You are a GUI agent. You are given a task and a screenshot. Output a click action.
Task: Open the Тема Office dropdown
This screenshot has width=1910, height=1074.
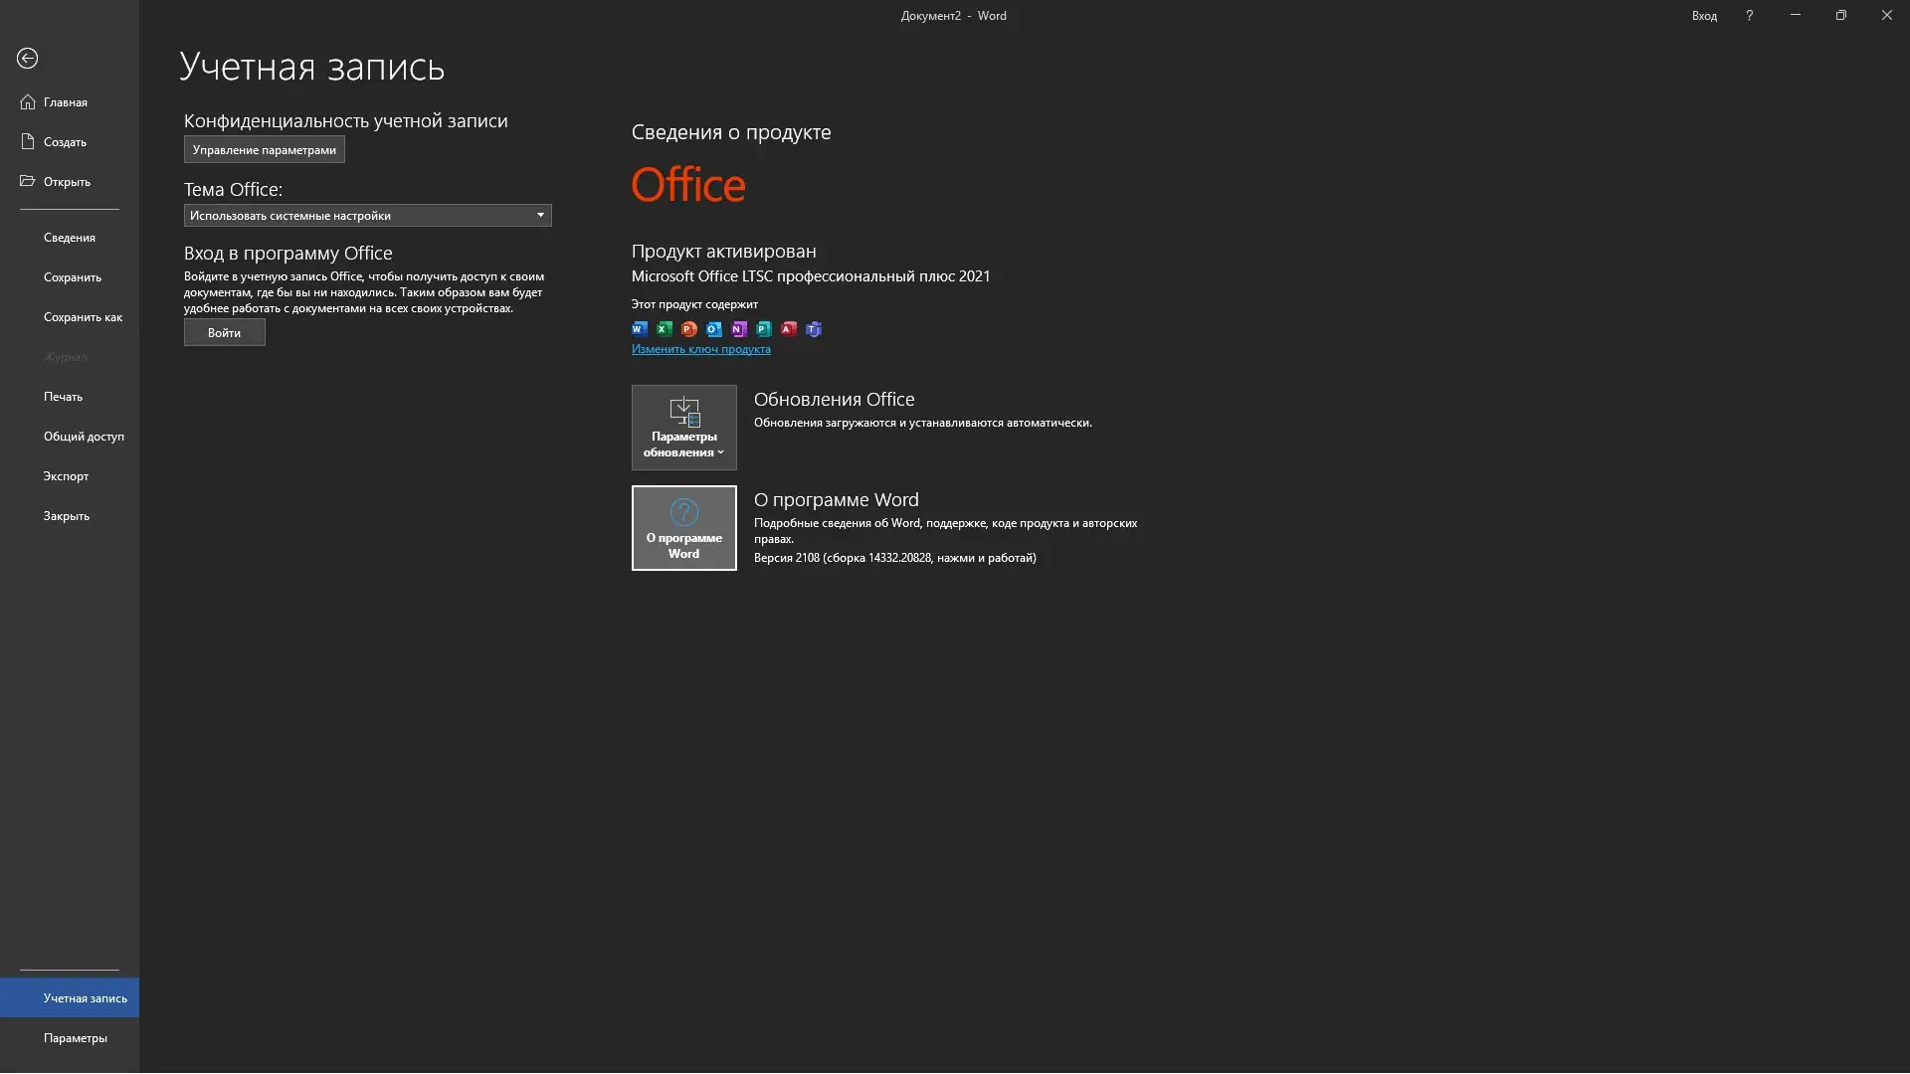367,216
